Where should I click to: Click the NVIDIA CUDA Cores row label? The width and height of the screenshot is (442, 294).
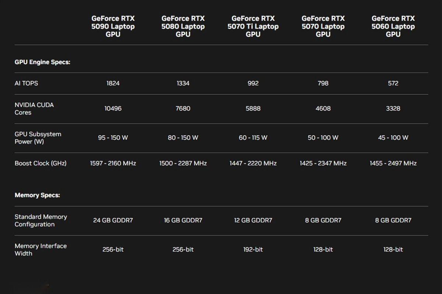coord(34,109)
